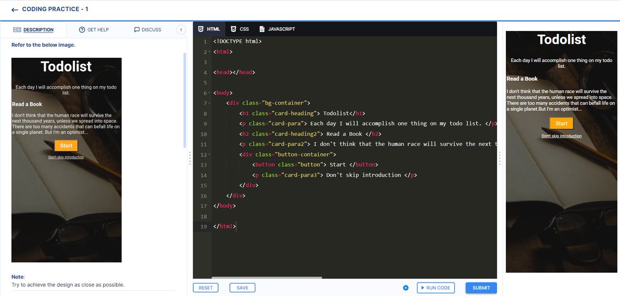
Task: Fold the button-container div at line 12
Action: pos(209,155)
